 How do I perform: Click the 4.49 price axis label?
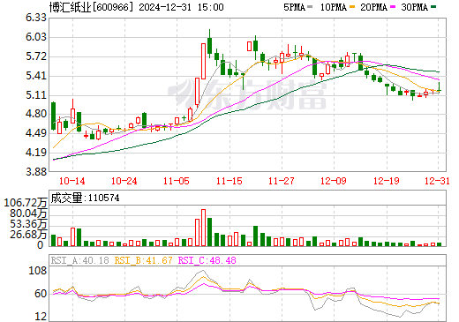(x=36, y=133)
